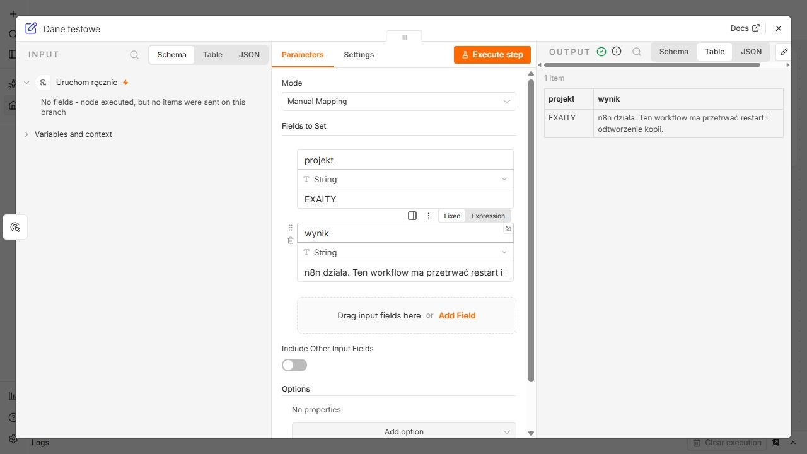Click the small expand icon in wynik field corner

click(x=508, y=229)
